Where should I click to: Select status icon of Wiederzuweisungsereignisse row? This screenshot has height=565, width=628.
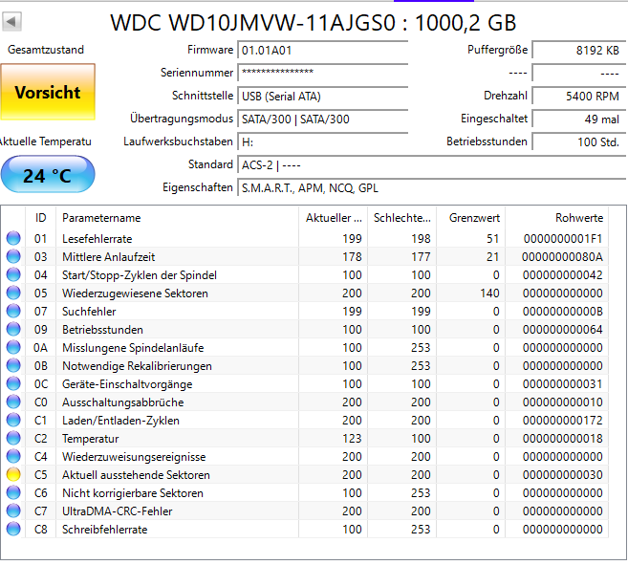(13, 456)
